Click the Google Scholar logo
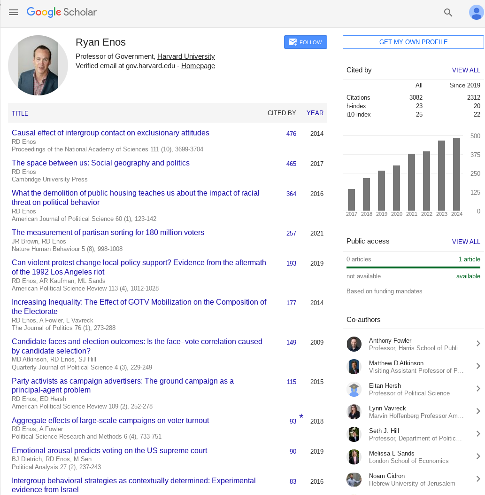485x495 pixels. tap(62, 12)
